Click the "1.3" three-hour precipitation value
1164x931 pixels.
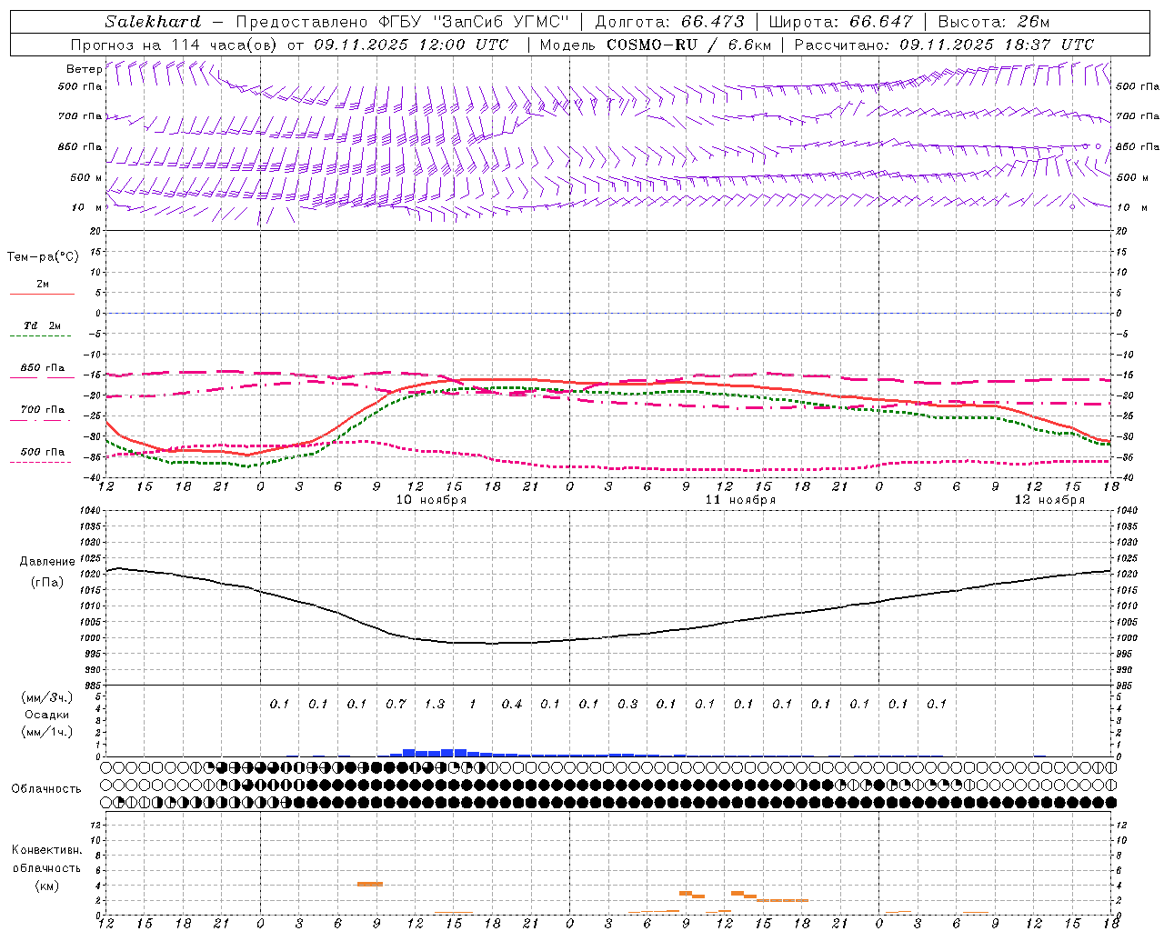click(435, 704)
